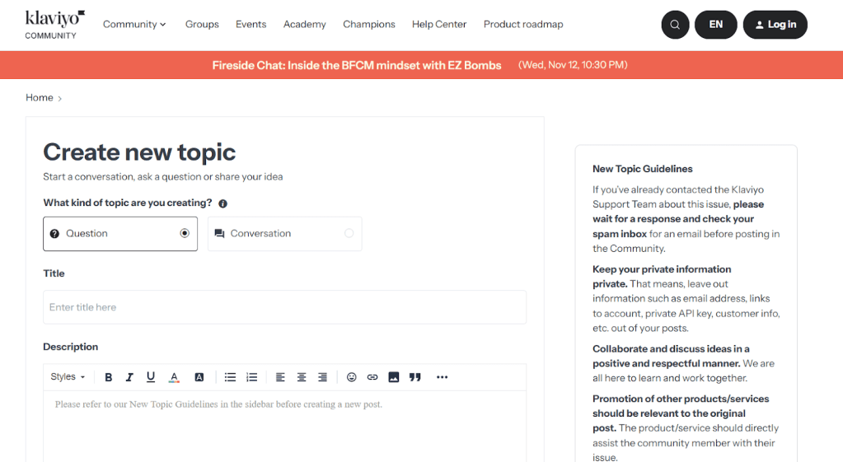This screenshot has width=843, height=462.
Task: Open the Help Center menu item
Action: (439, 25)
